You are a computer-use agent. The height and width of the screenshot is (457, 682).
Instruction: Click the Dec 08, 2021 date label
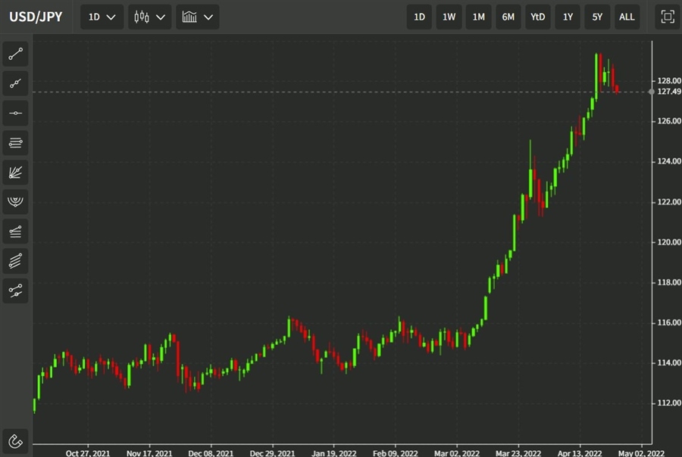(211, 452)
